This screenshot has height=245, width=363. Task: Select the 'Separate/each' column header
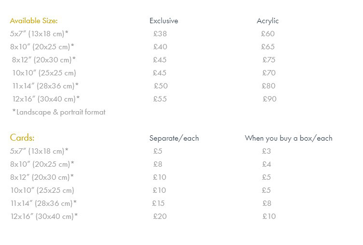[x=174, y=138]
